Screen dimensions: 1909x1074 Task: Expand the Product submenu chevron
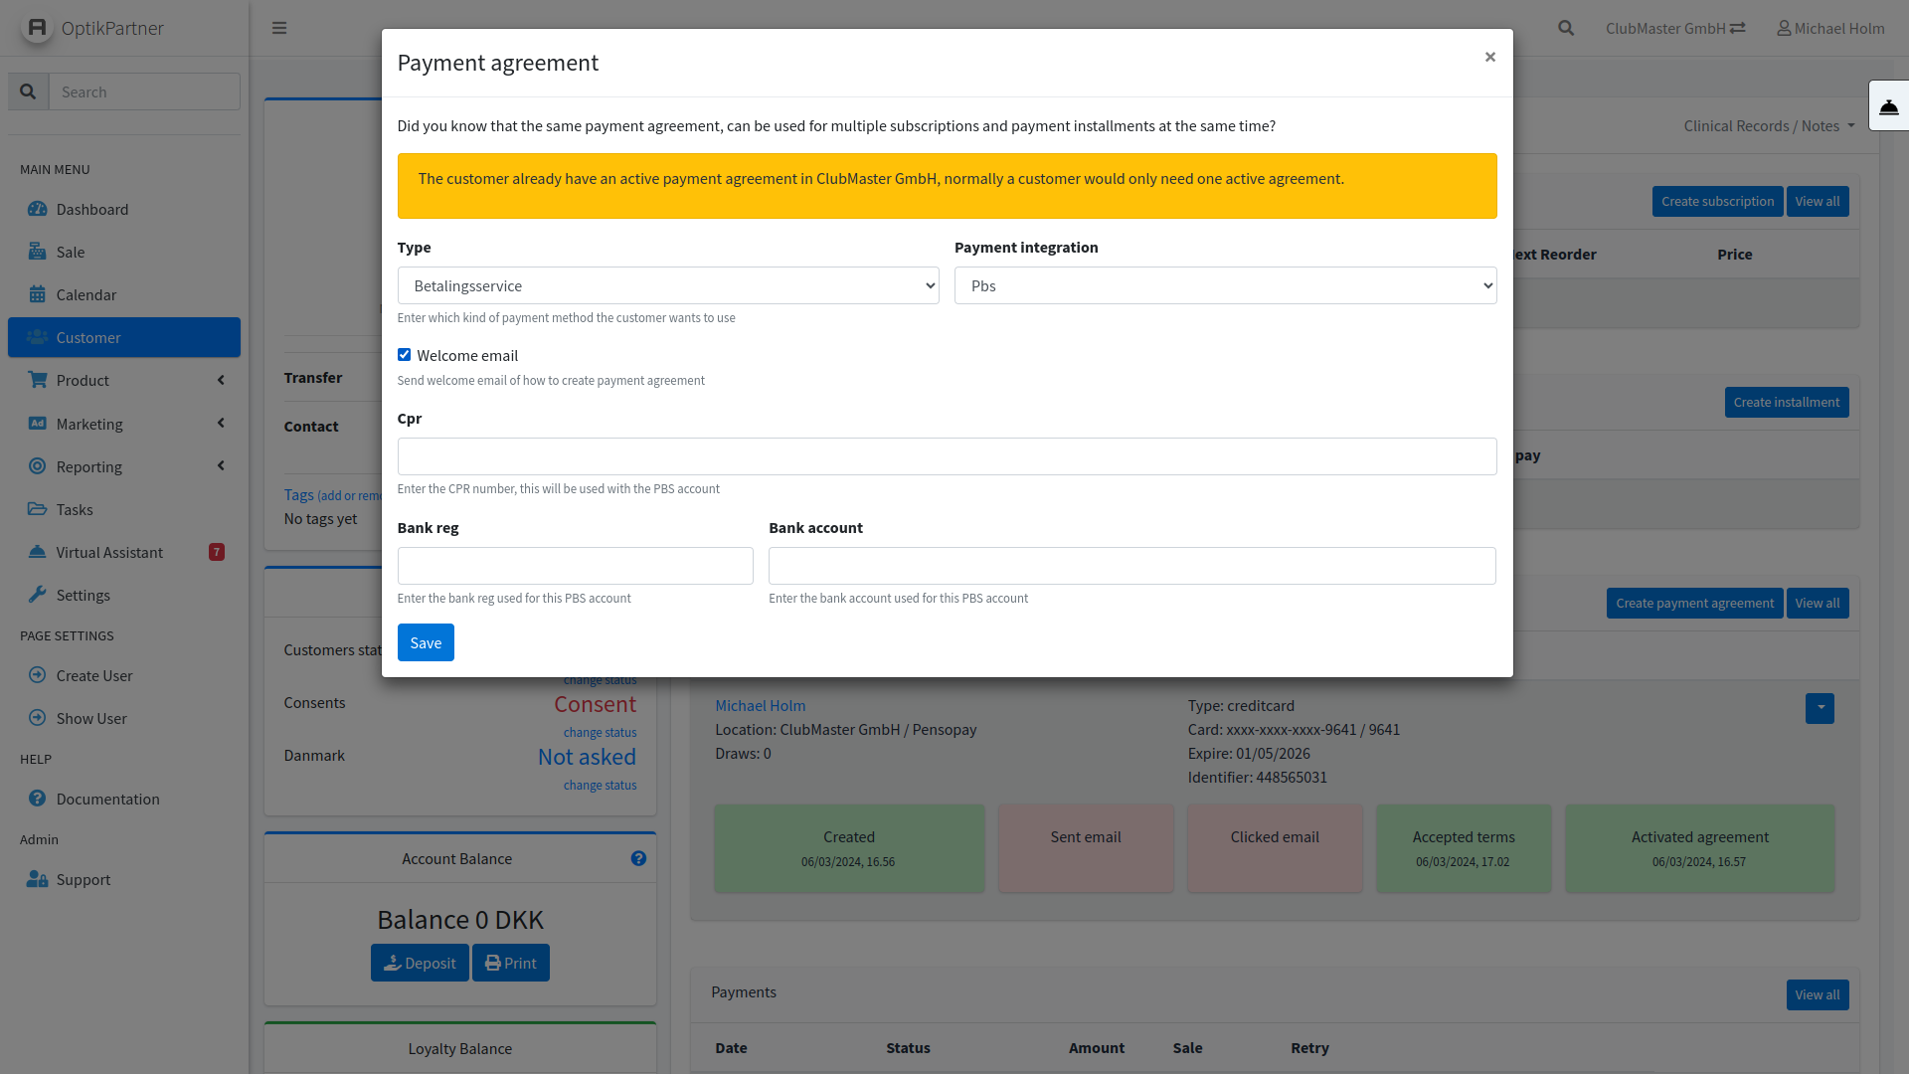221,380
